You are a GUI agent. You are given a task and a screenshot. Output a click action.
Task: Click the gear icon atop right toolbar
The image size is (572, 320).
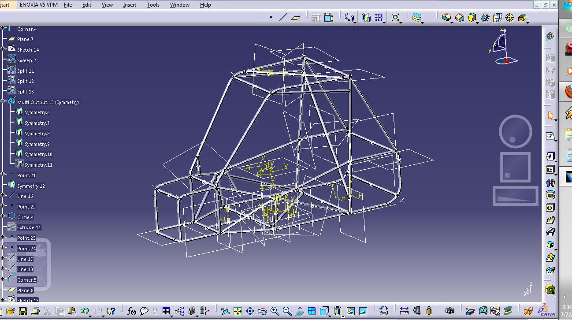click(x=550, y=36)
